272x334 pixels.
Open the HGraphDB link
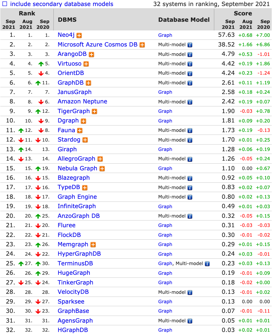coord(73,330)
